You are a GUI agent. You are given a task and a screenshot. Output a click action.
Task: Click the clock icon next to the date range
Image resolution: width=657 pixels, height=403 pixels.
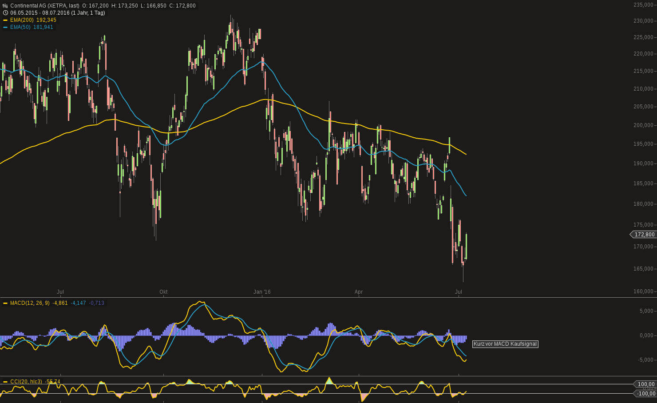(4, 13)
